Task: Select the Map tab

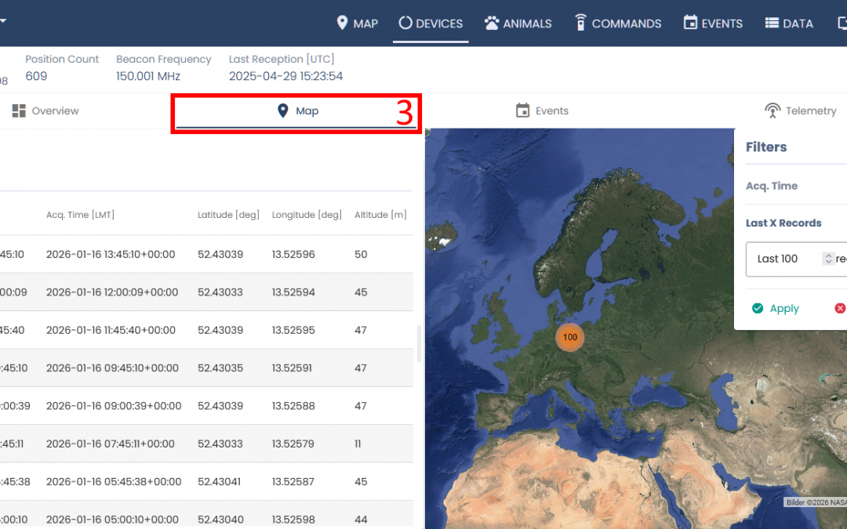Action: coord(298,111)
